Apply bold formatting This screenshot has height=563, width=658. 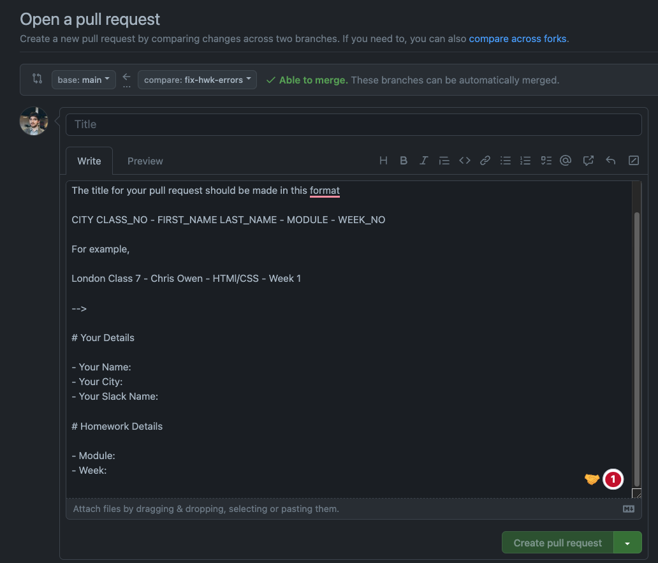pyautogui.click(x=404, y=160)
